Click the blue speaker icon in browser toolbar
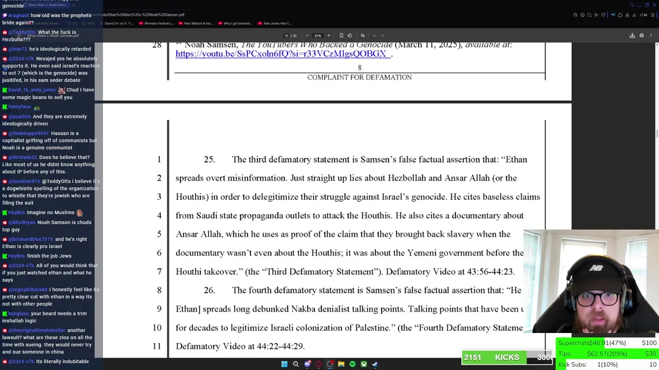659x370 pixels. click(x=613, y=15)
